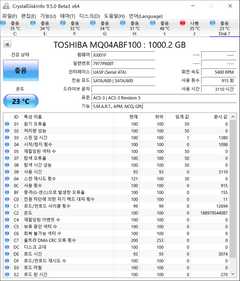Screen dimensions: 240x281
Task: Click the 현재 column header
Action: (x=126, y=117)
